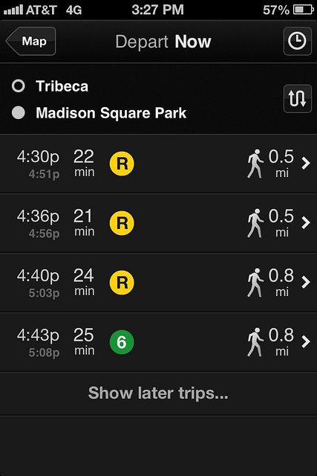Swap origin and destination with reverse arrows
The height and width of the screenshot is (476, 317).
point(297,98)
